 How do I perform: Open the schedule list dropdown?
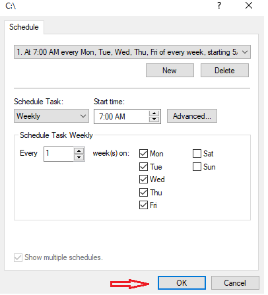pyautogui.click(x=132, y=52)
